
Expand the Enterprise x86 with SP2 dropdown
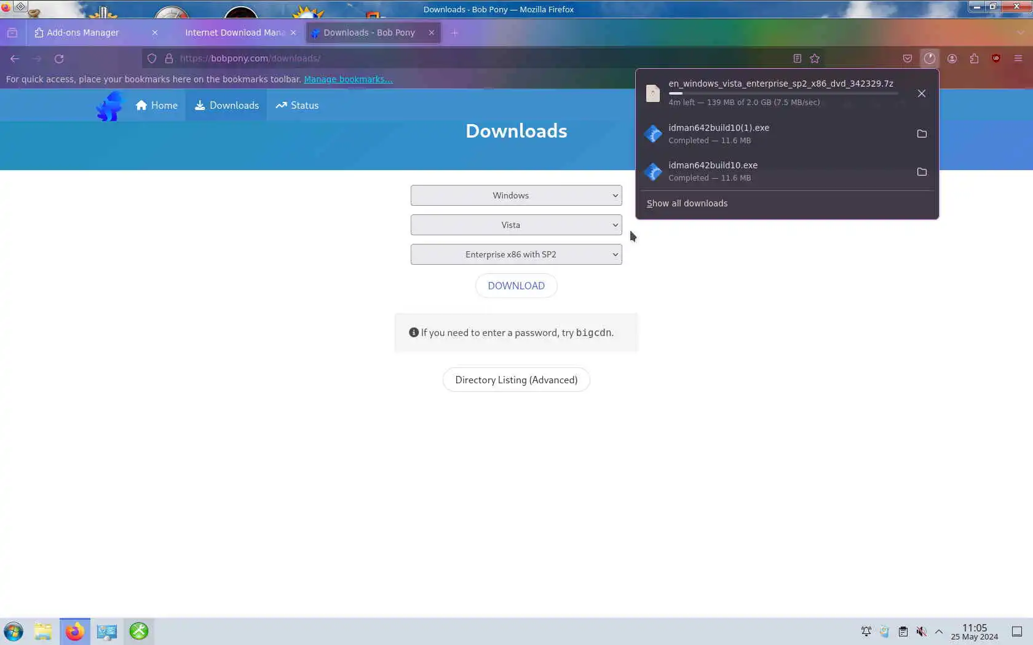tap(516, 254)
